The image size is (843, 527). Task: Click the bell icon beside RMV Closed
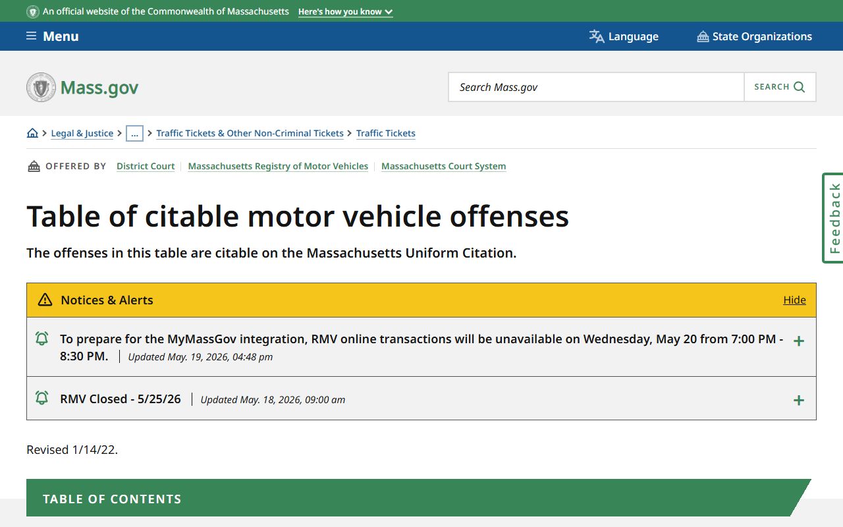point(41,398)
